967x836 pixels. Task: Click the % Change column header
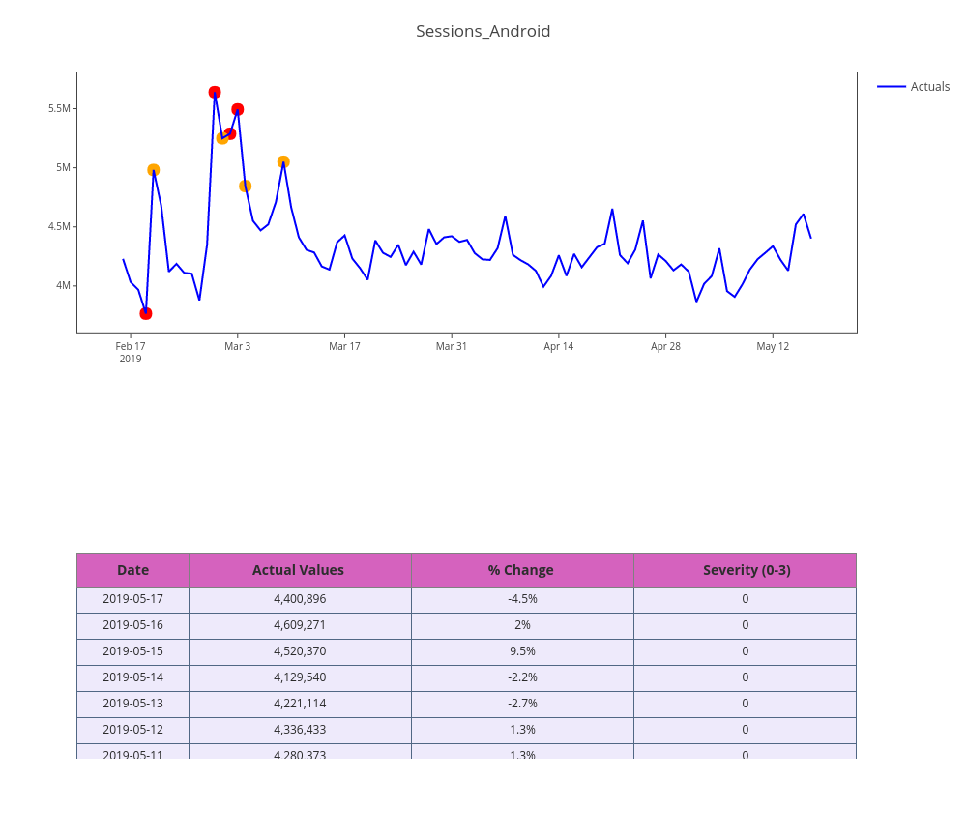521,570
